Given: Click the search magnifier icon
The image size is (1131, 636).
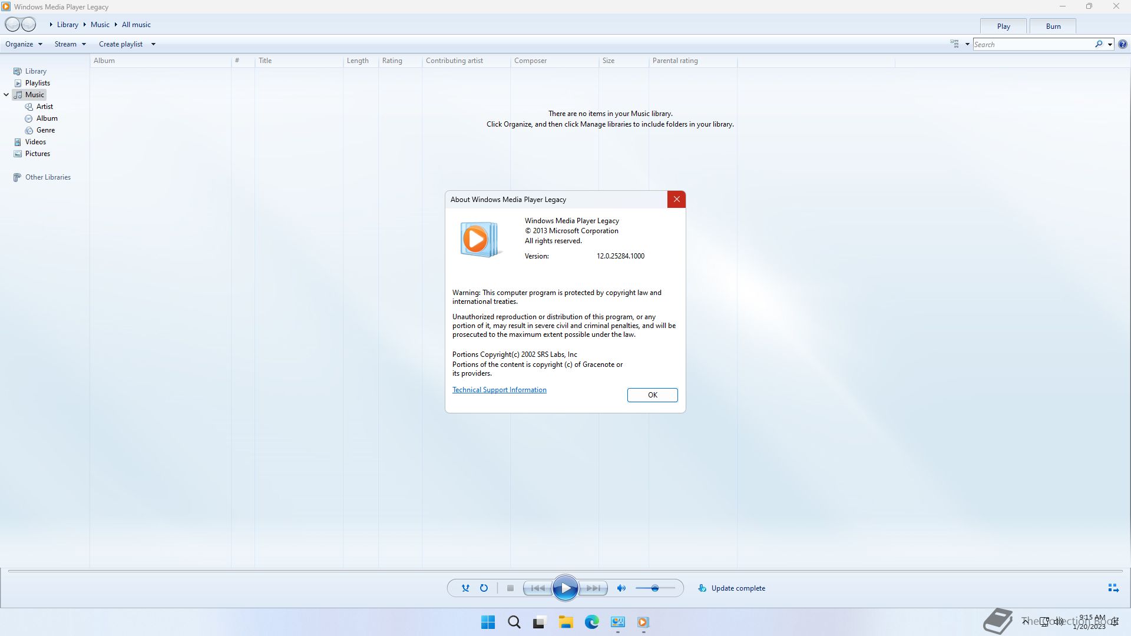Looking at the screenshot, I should [x=1099, y=44].
